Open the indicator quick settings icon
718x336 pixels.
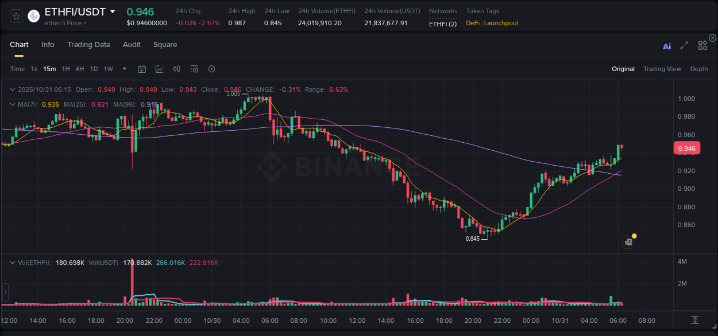coord(194,69)
